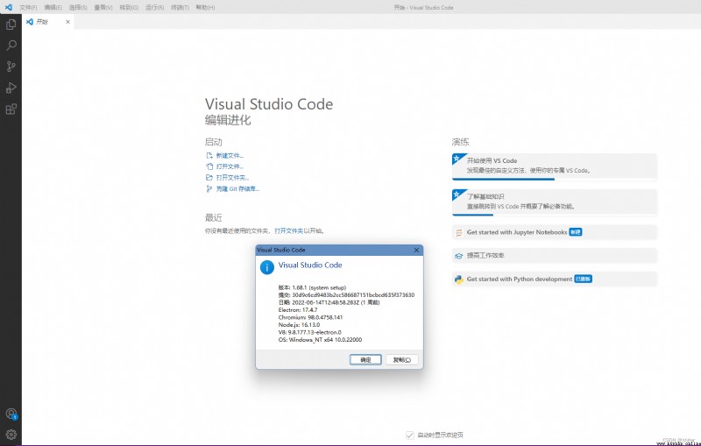Viewport: 701px width, 446px height.
Task: Open the 终端(T) menu
Action: click(180, 8)
